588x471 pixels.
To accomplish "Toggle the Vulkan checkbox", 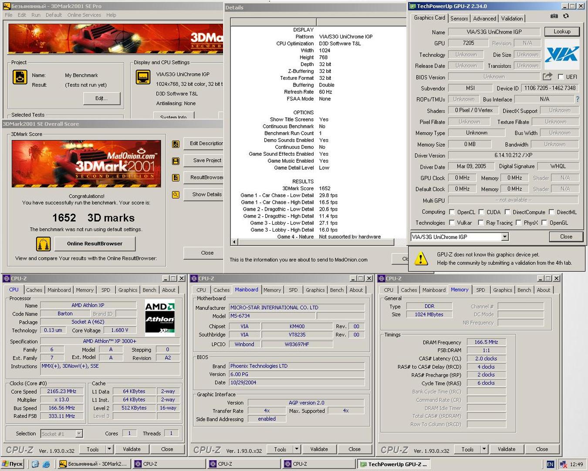I will 452,222.
